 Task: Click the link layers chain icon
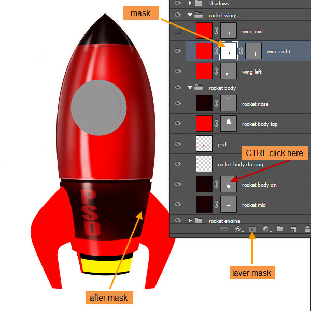coord(224,229)
